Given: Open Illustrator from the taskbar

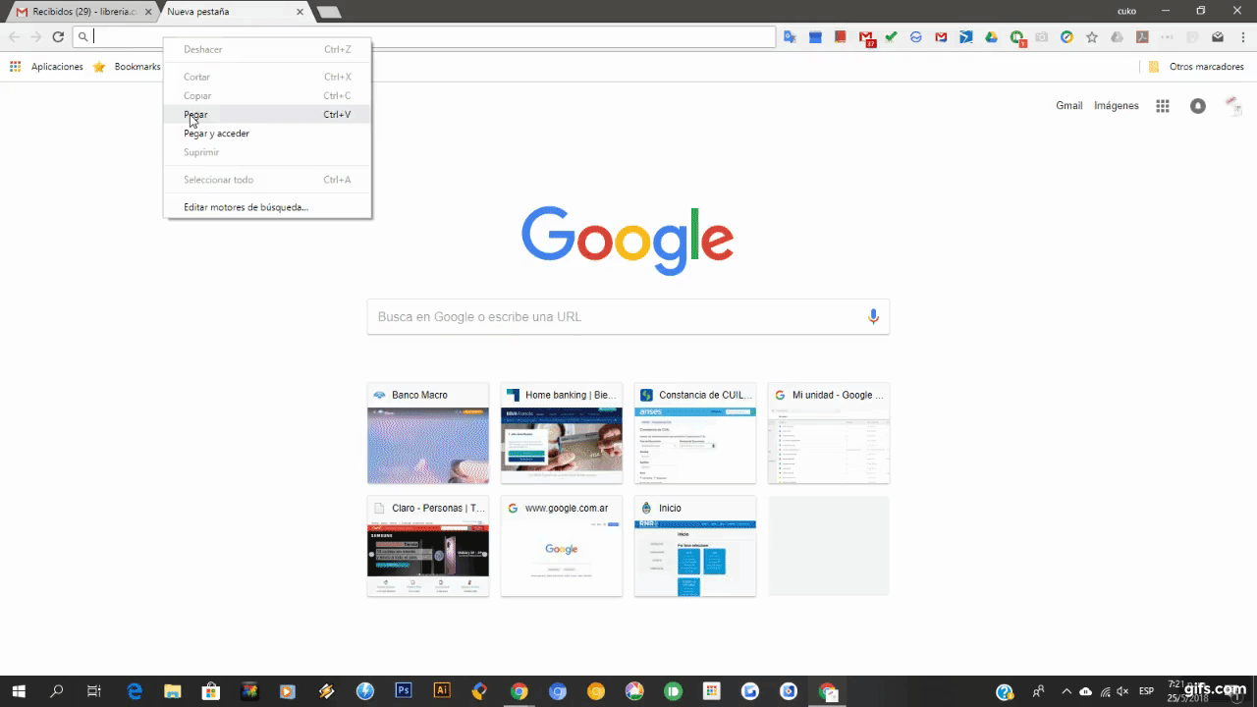Looking at the screenshot, I should tap(441, 691).
